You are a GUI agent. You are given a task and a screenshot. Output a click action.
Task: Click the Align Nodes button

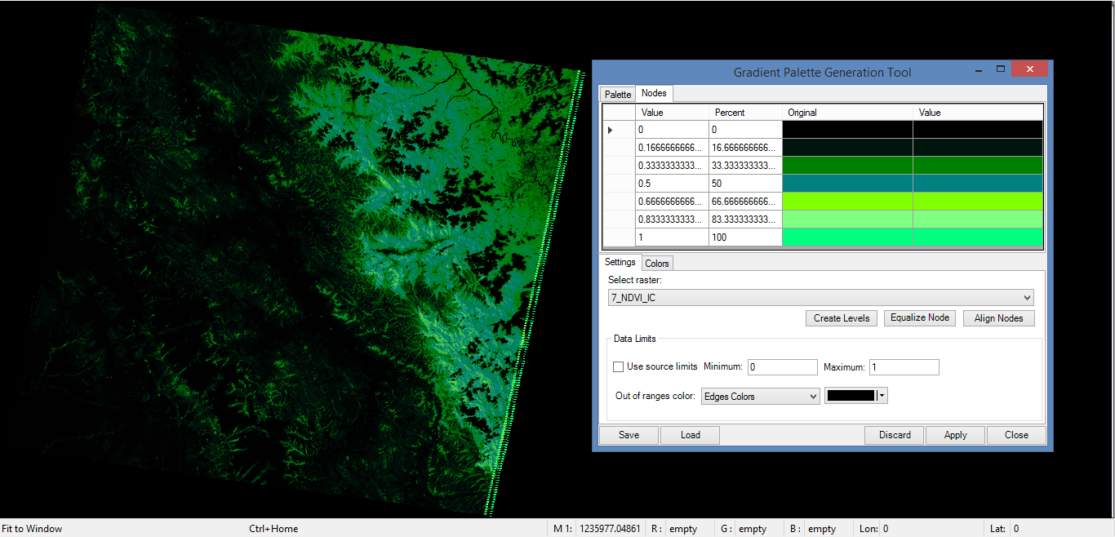pyautogui.click(x=998, y=318)
